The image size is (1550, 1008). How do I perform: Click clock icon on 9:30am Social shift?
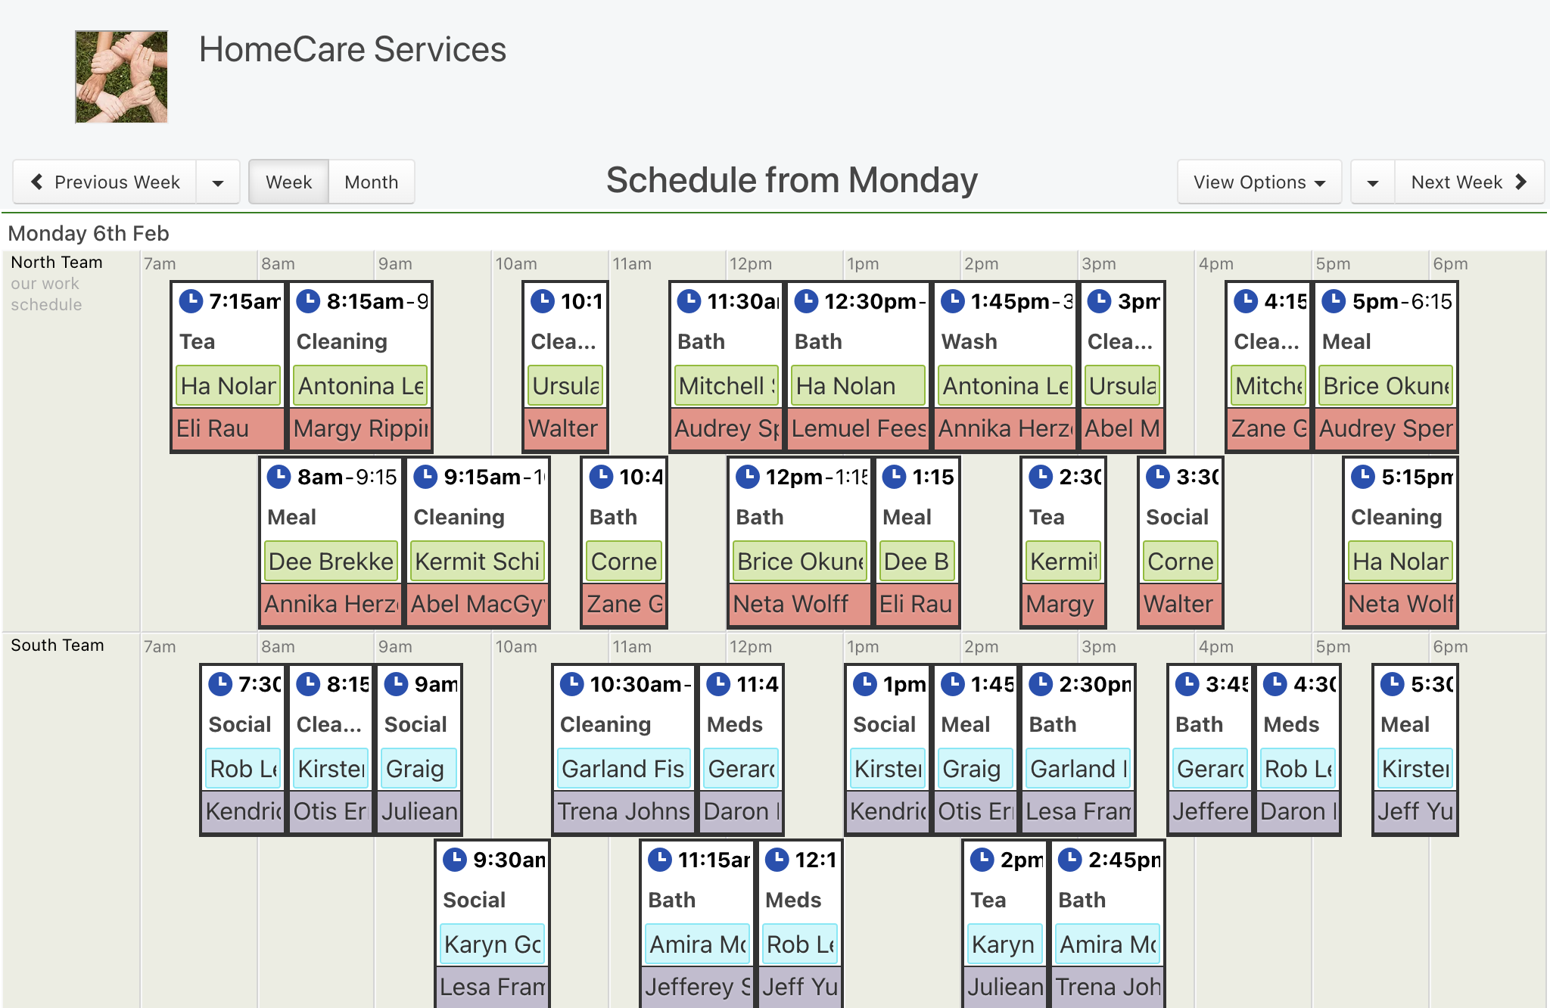pyautogui.click(x=455, y=859)
